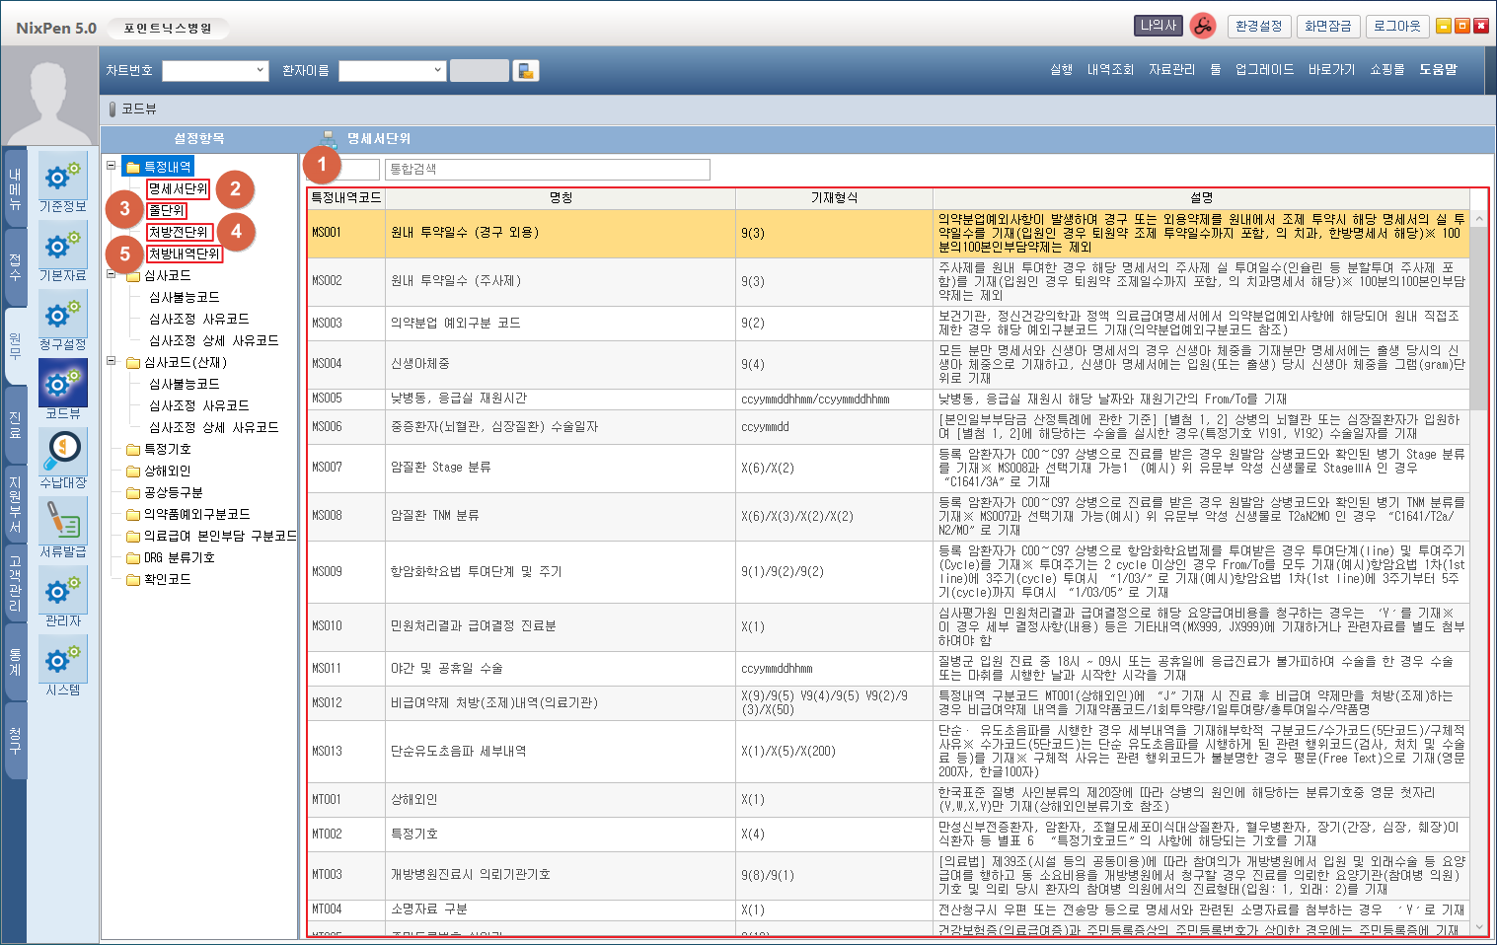Click the patient search icon button
The height and width of the screenshot is (945, 1497).
click(526, 71)
